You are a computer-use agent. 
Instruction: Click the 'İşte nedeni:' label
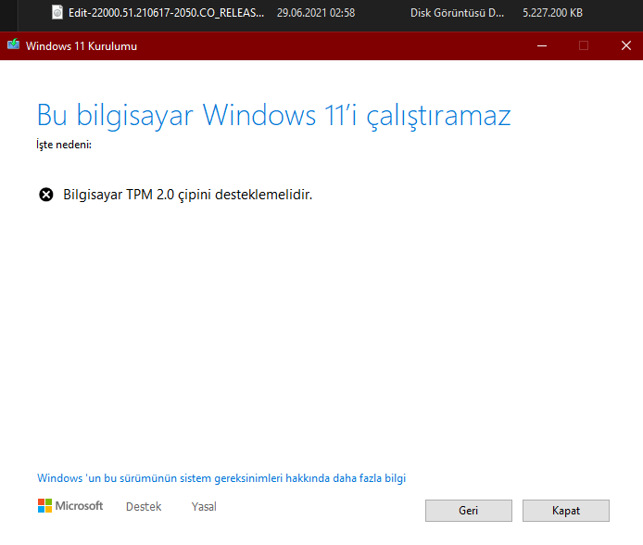(64, 145)
